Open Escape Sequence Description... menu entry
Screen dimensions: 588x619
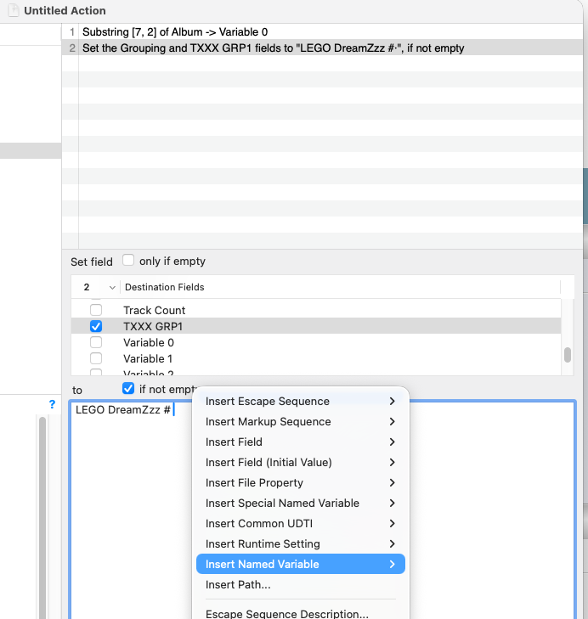point(286,614)
